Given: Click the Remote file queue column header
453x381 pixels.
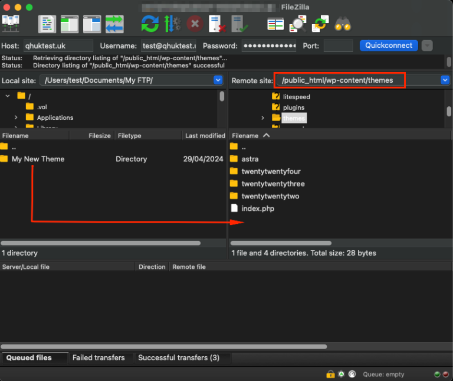Looking at the screenshot, I should click(x=311, y=267).
